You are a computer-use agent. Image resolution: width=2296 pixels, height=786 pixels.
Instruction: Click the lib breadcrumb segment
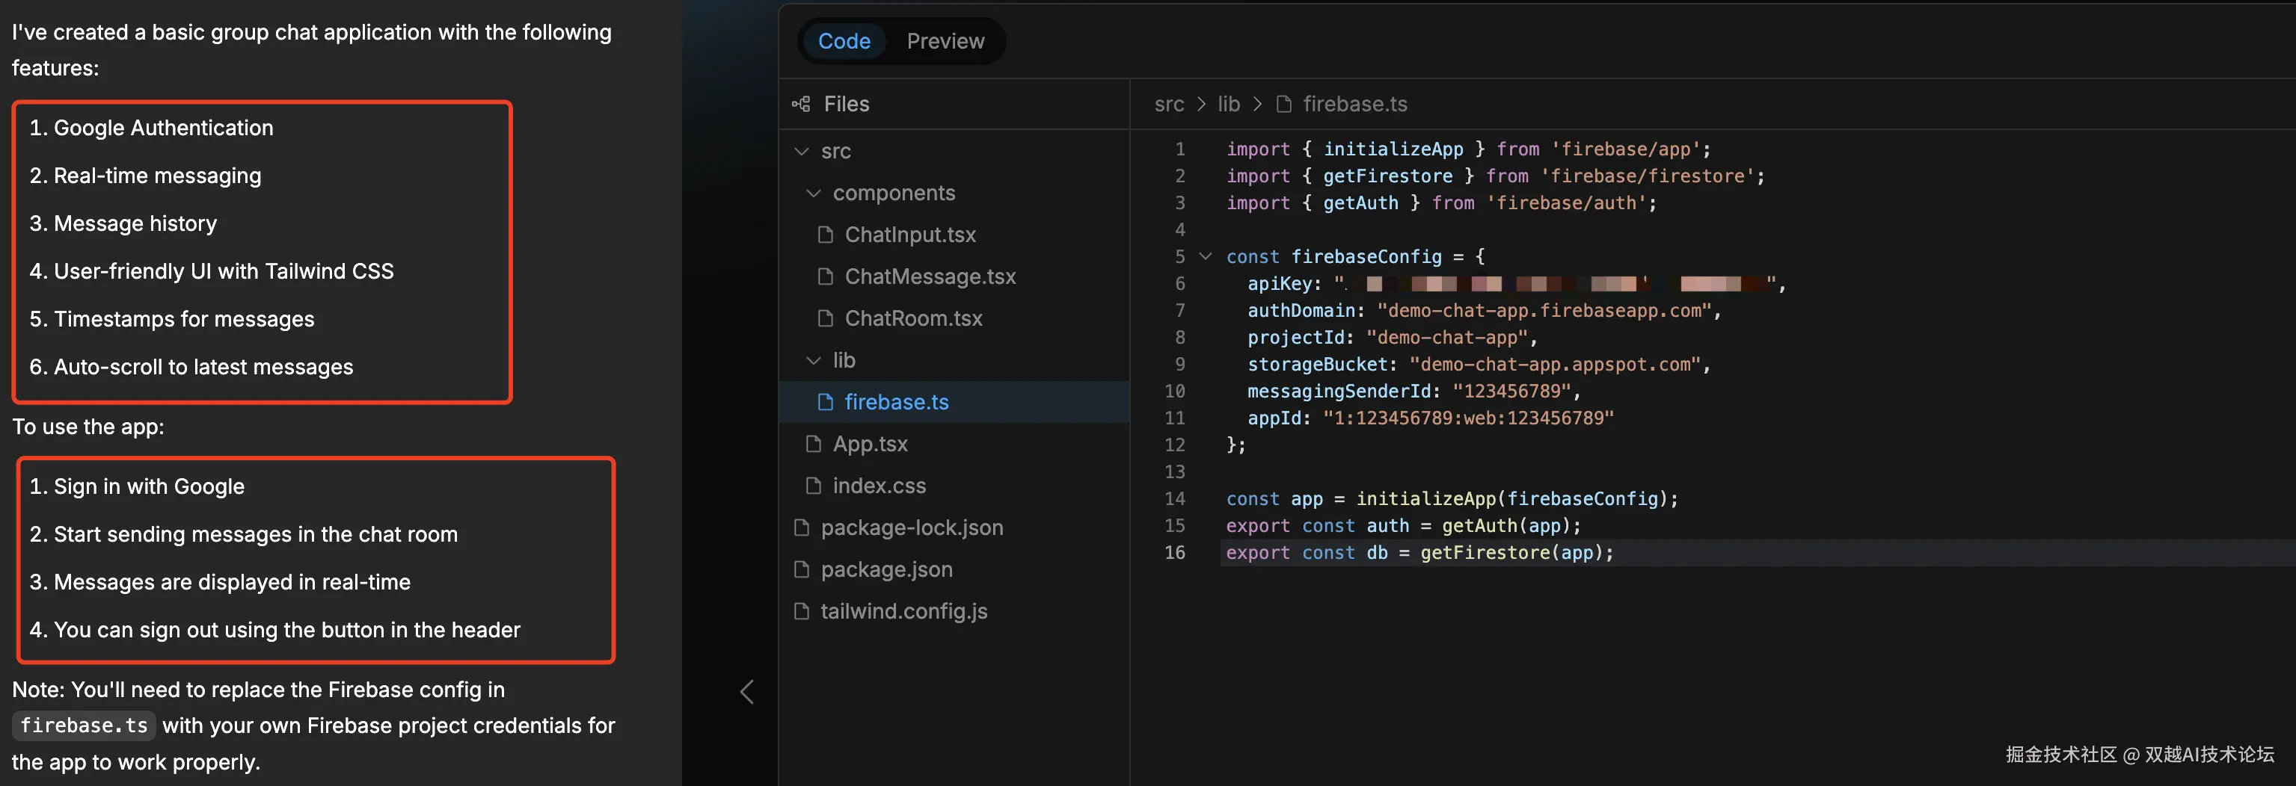1228,104
